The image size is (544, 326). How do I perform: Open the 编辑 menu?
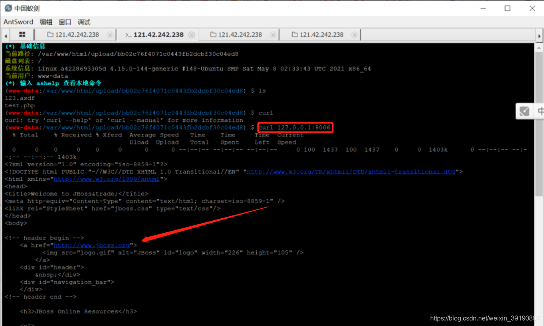(x=46, y=22)
